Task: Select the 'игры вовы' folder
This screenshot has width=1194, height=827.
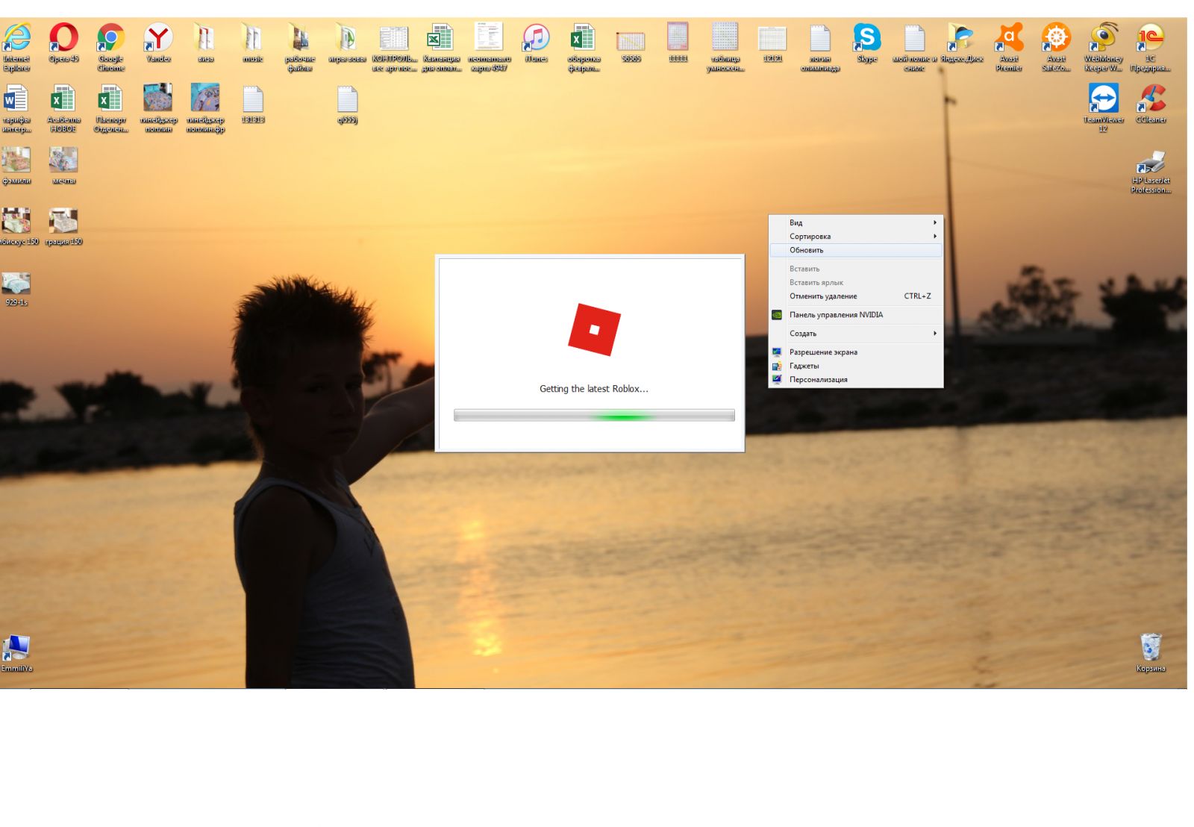Action: 347,43
